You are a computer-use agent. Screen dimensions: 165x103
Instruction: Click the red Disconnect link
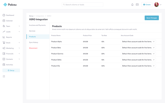pos(33,48)
